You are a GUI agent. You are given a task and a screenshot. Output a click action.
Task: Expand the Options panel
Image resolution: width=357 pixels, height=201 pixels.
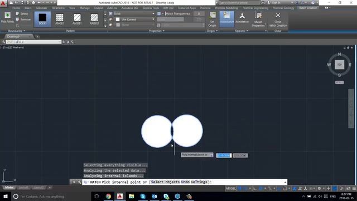242,31
